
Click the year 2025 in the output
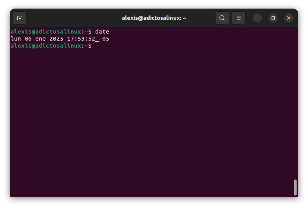tap(56, 39)
